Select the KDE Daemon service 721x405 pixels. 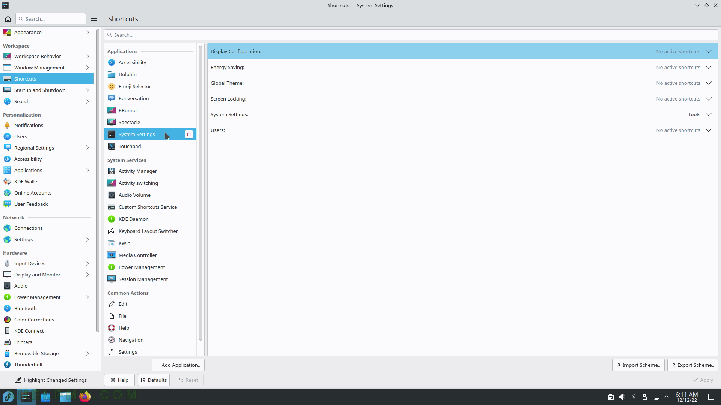coord(150,219)
